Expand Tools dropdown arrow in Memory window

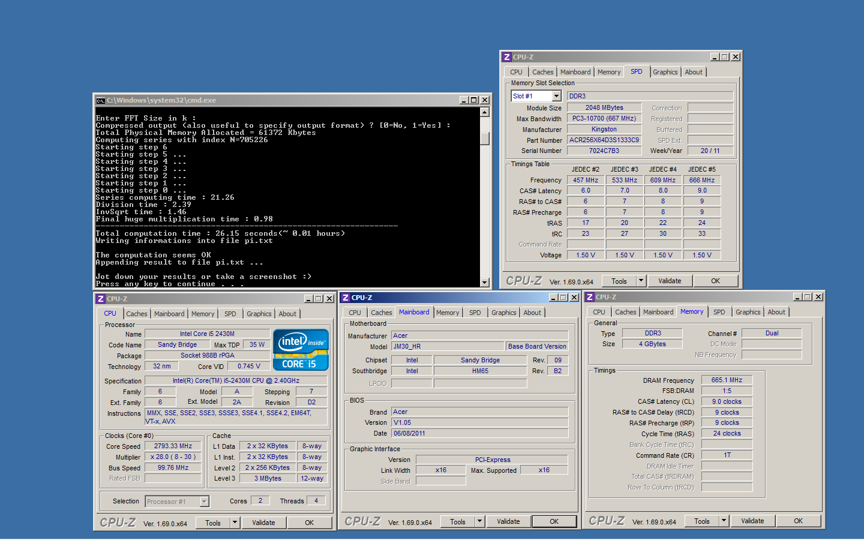724,521
